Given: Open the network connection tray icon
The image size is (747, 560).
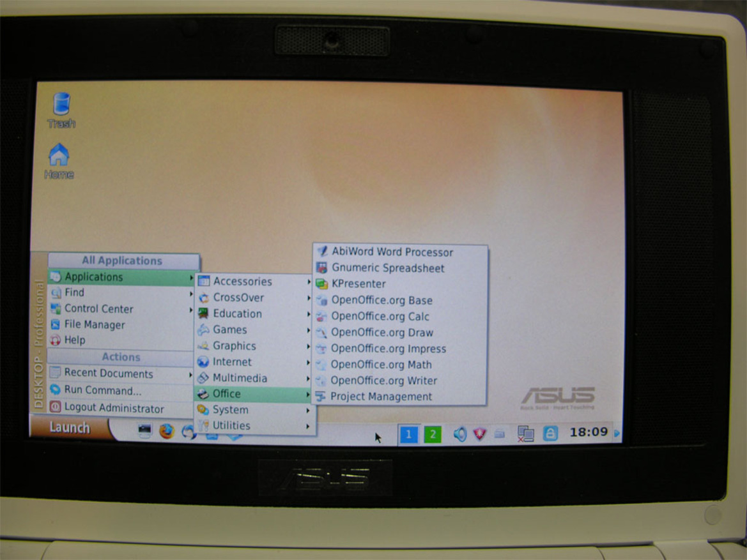Looking at the screenshot, I should pyautogui.click(x=525, y=434).
